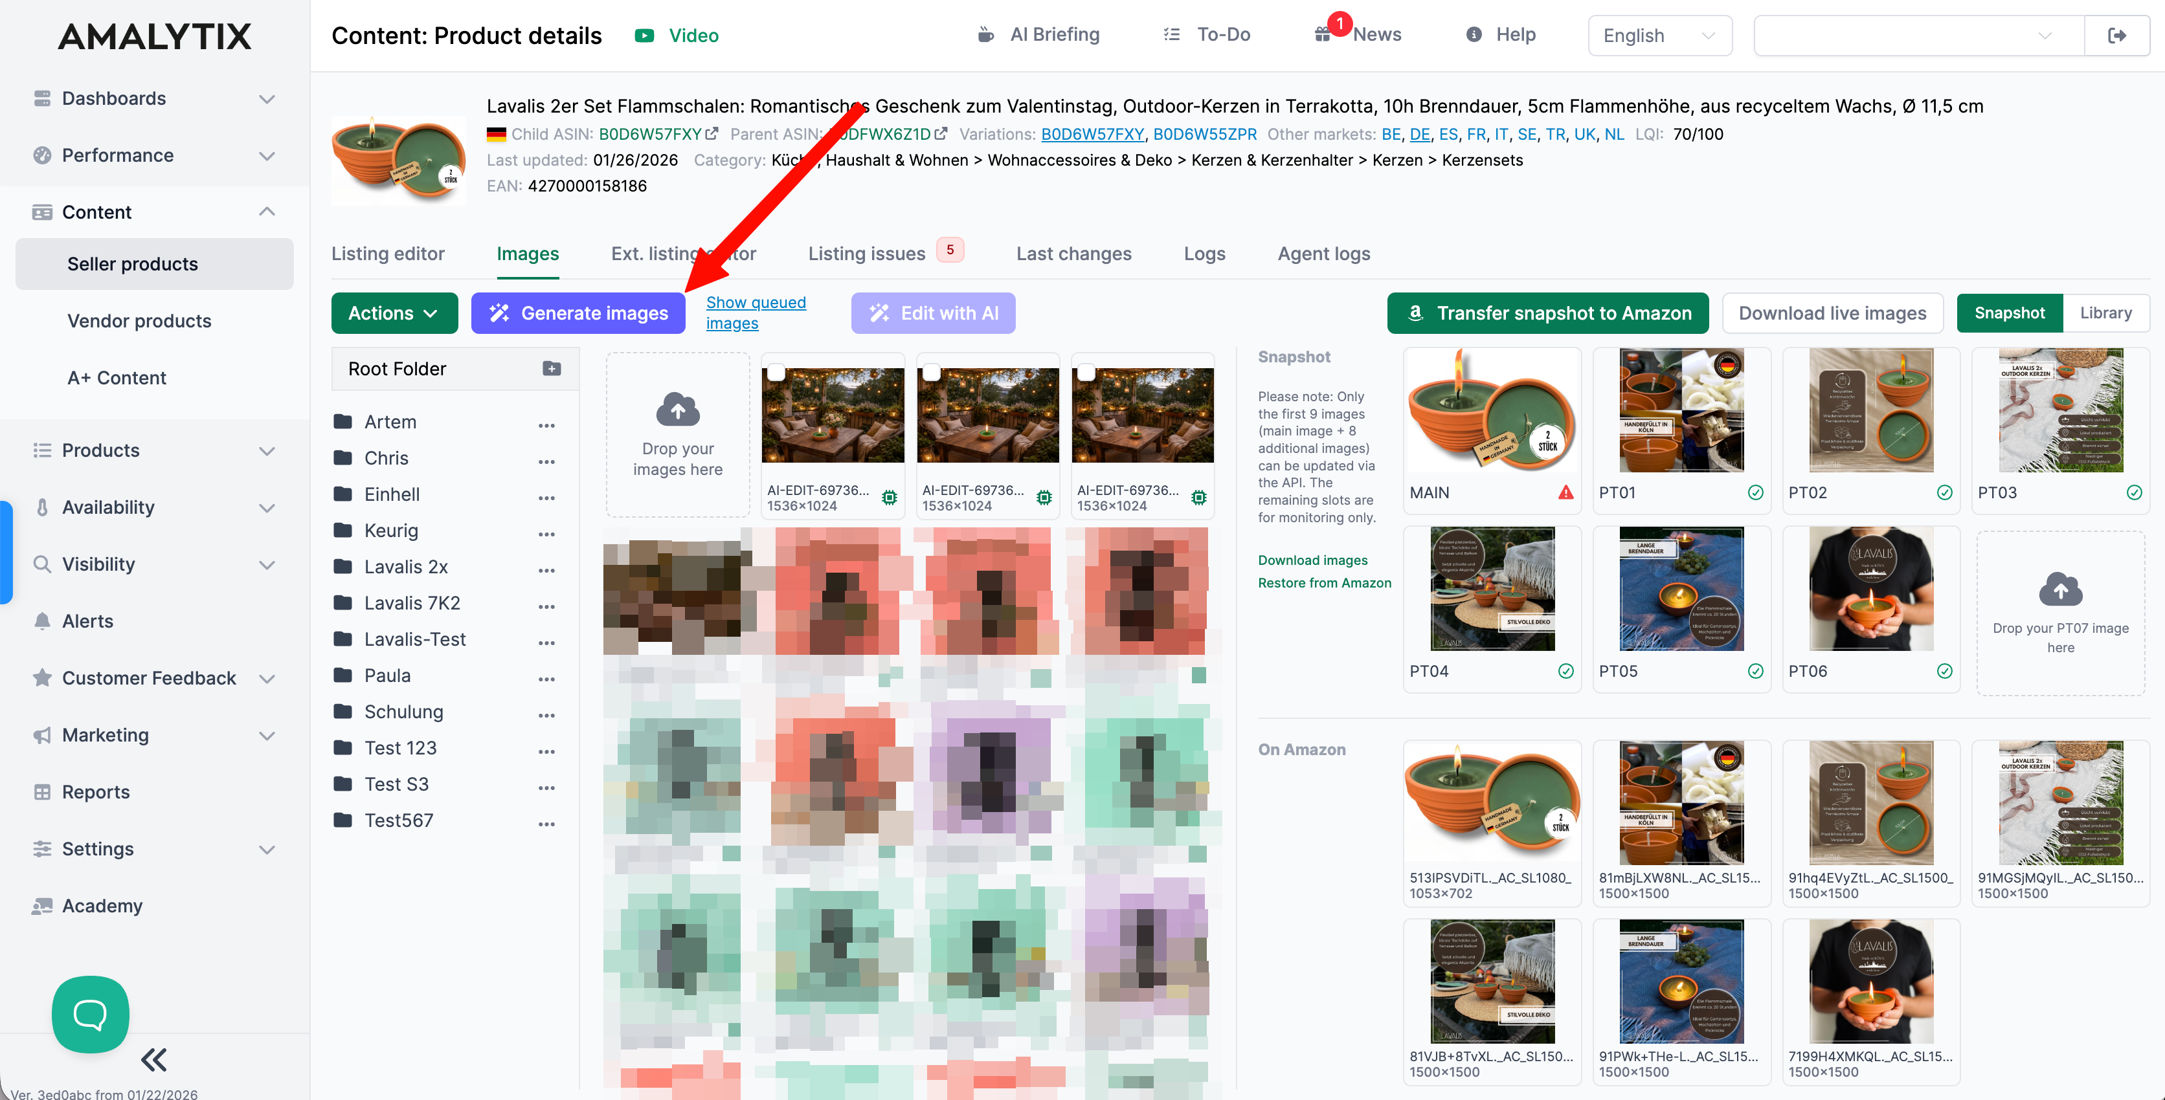Open the Actions dropdown
This screenshot has width=2165, height=1100.
pos(394,313)
